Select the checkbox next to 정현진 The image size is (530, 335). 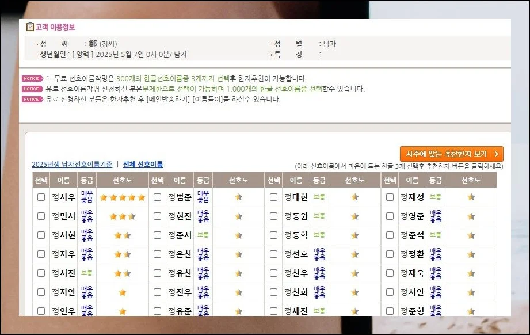pos(157,216)
